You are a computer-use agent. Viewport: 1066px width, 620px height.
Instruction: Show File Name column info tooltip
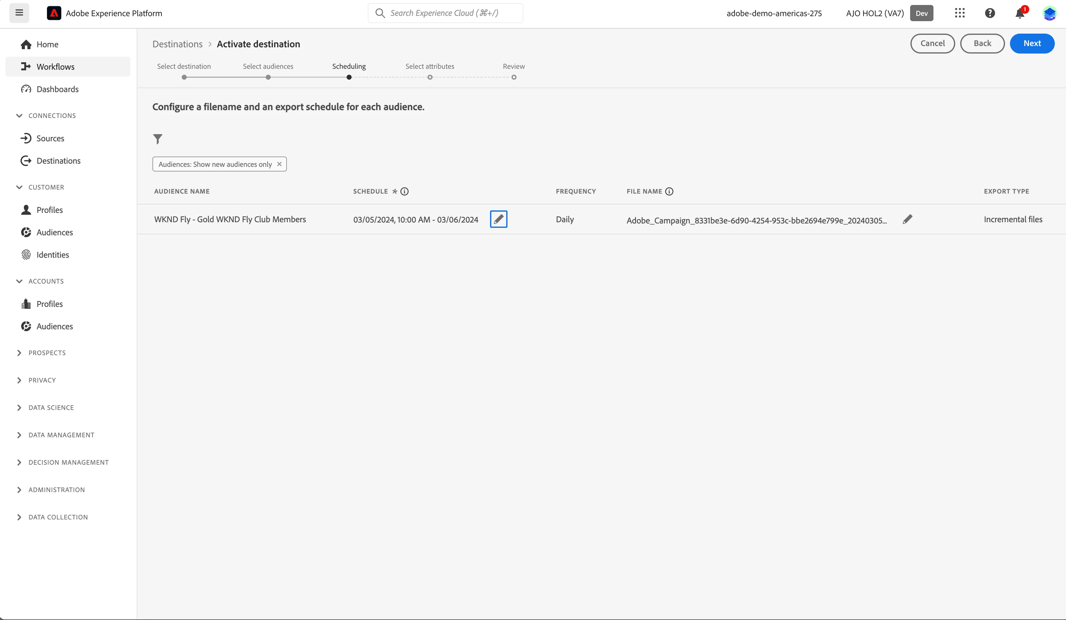(x=669, y=191)
